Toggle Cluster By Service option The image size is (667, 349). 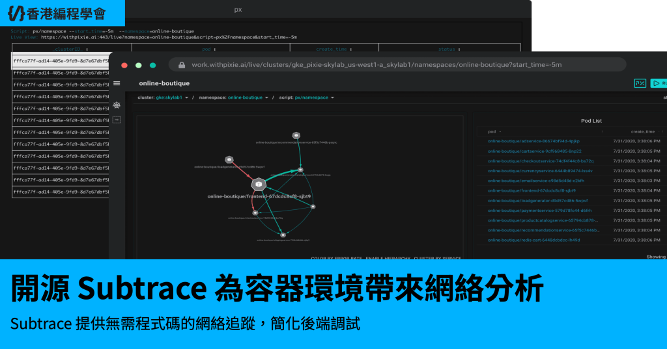[437, 258]
